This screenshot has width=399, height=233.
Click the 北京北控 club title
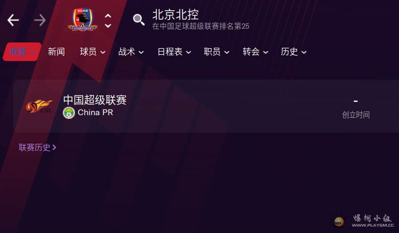coord(176,15)
